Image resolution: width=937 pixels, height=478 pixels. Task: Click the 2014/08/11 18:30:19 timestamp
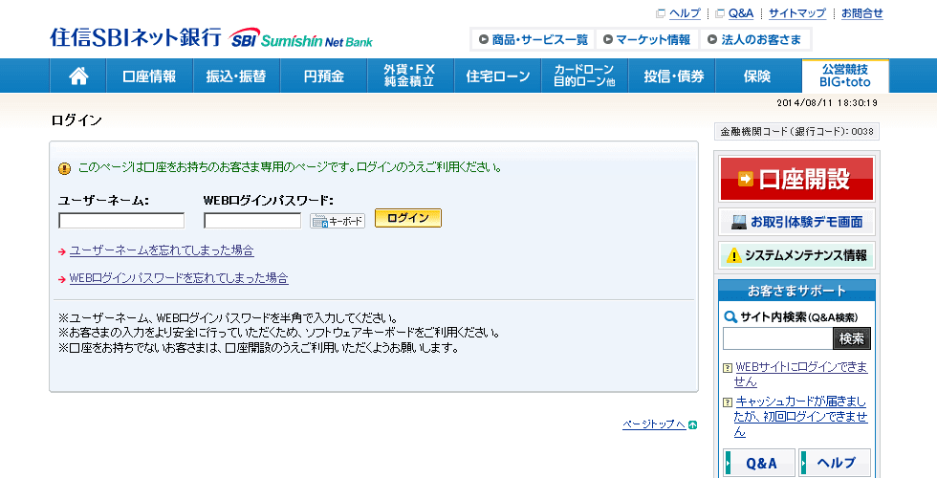click(827, 103)
